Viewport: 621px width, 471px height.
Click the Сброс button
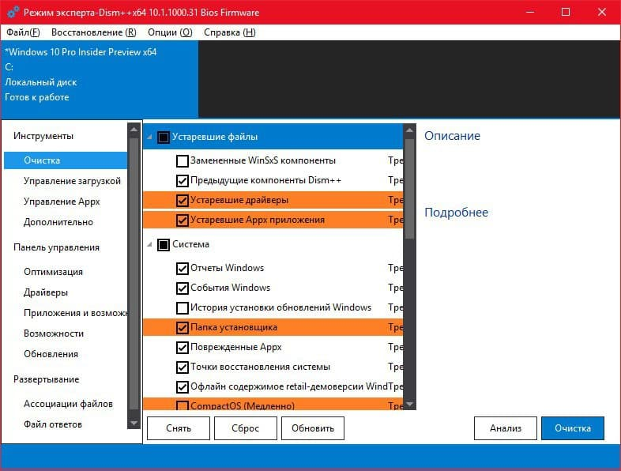coord(246,428)
